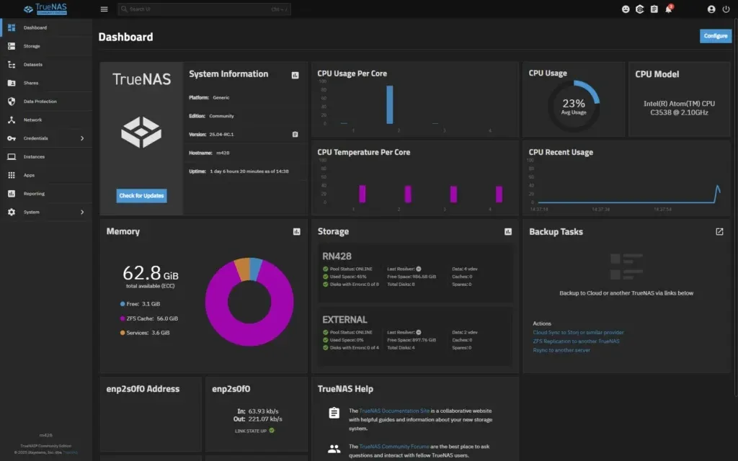Click the TrueCommand status icon
Screen dimensions: 738x461
(640, 9)
